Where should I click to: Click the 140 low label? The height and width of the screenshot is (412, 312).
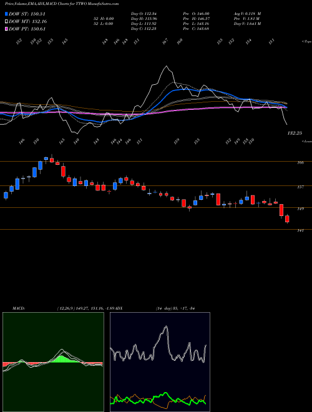pos(76,140)
